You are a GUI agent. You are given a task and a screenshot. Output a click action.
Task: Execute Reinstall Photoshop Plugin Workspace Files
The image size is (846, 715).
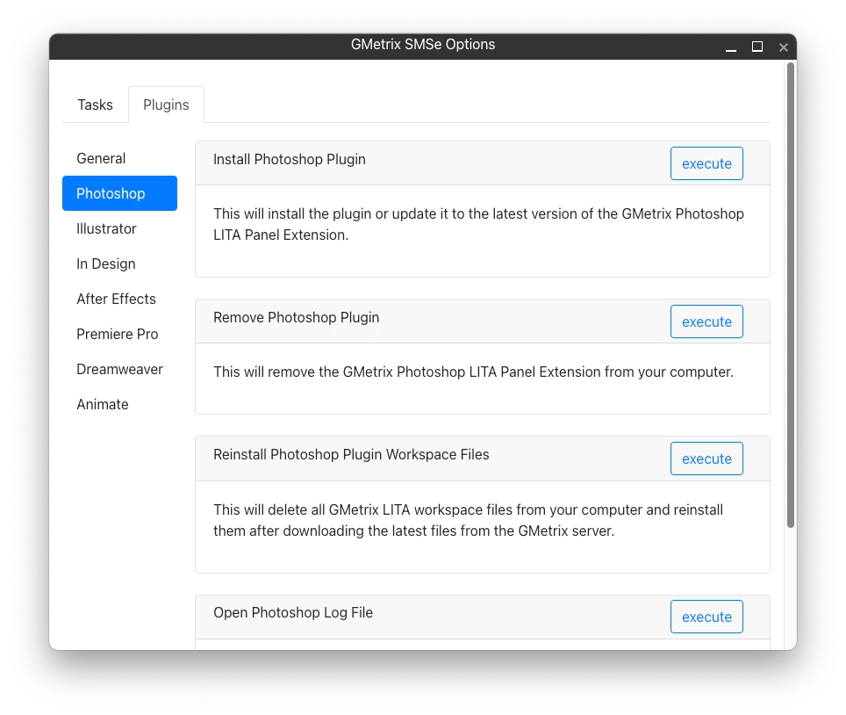pyautogui.click(x=706, y=459)
